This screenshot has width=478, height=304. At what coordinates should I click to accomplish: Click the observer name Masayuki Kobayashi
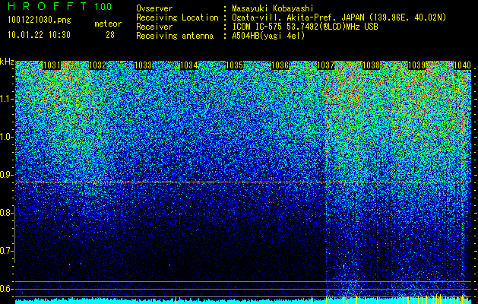(272, 8)
